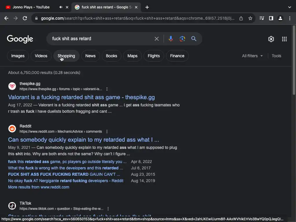
Task: Open the Reddit 'Can somebody quickly explain' result
Action: click(84, 140)
